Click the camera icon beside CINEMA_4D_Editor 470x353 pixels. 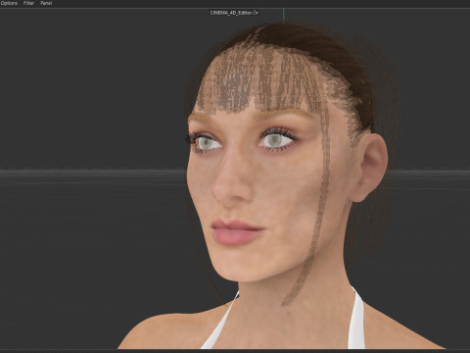(256, 13)
